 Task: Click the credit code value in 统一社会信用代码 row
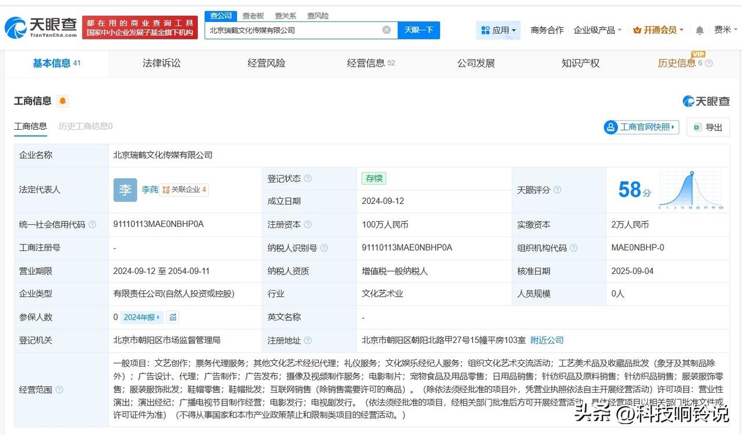(158, 224)
